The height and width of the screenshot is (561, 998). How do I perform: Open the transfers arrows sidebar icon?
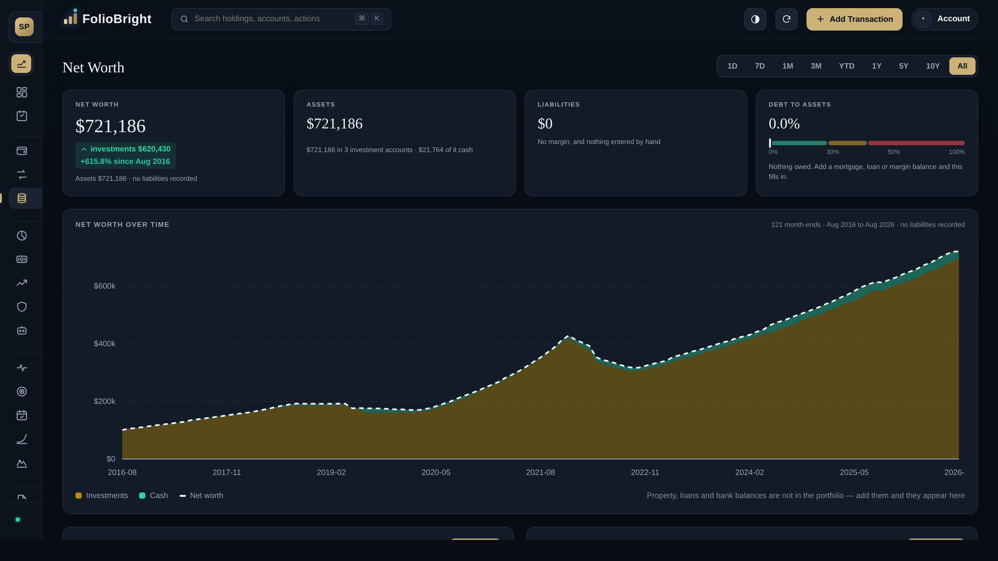[22, 175]
